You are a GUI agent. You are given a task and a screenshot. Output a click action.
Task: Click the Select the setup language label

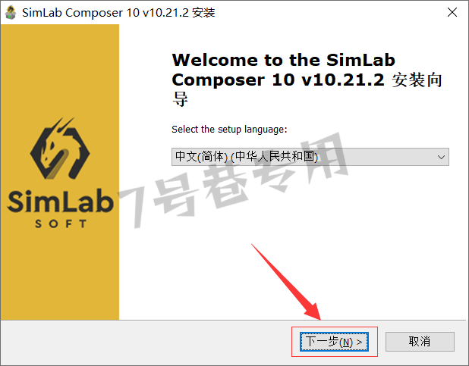[x=229, y=130]
